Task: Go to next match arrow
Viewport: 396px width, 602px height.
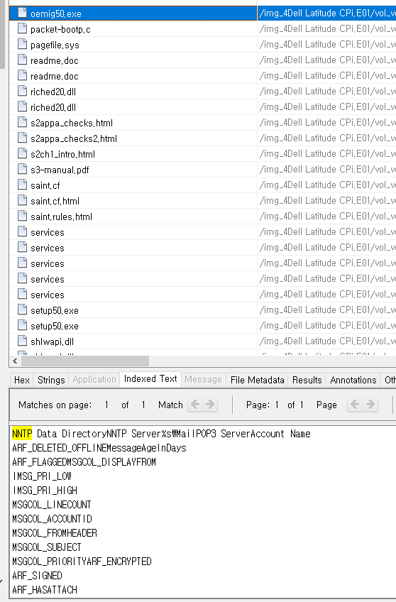Action: (x=210, y=404)
